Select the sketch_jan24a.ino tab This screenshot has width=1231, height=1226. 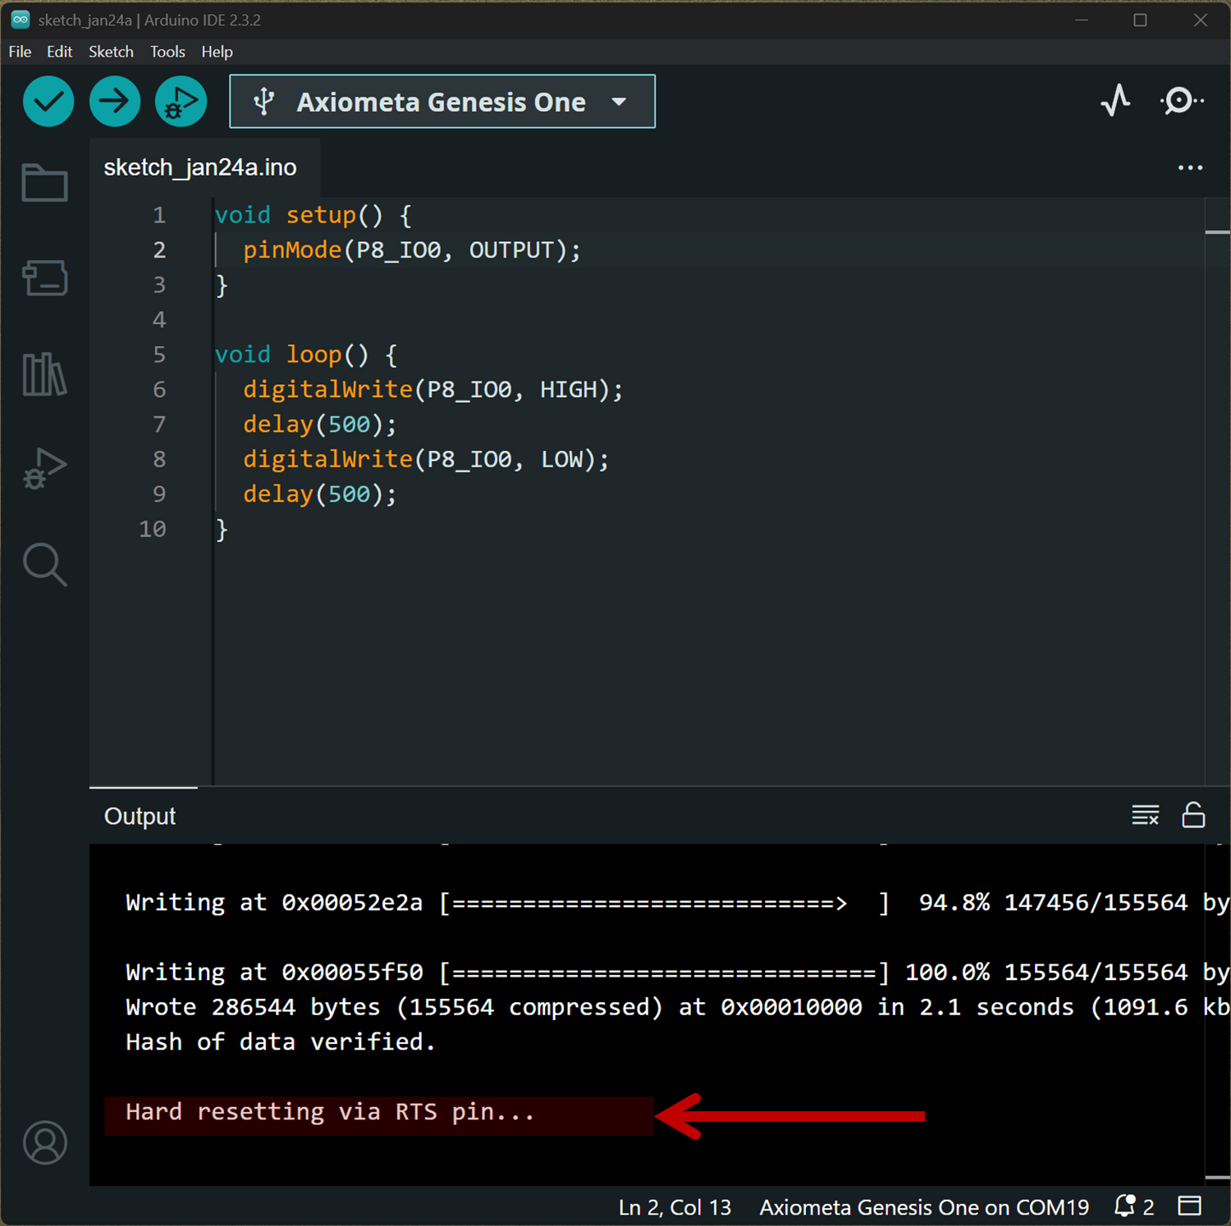click(x=200, y=167)
